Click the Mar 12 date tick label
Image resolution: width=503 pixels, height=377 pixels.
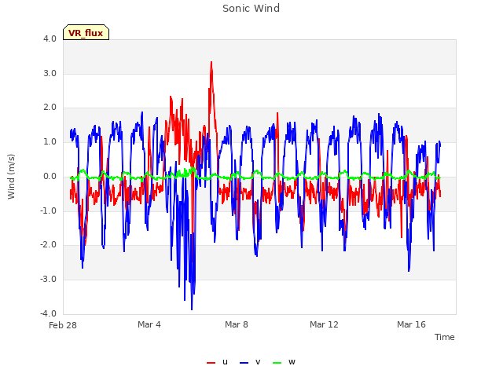coord(324,324)
